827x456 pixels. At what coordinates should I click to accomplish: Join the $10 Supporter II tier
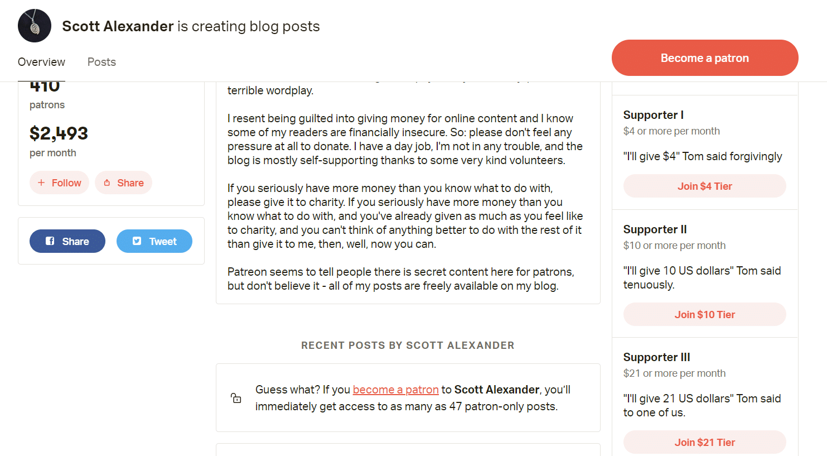(x=704, y=314)
